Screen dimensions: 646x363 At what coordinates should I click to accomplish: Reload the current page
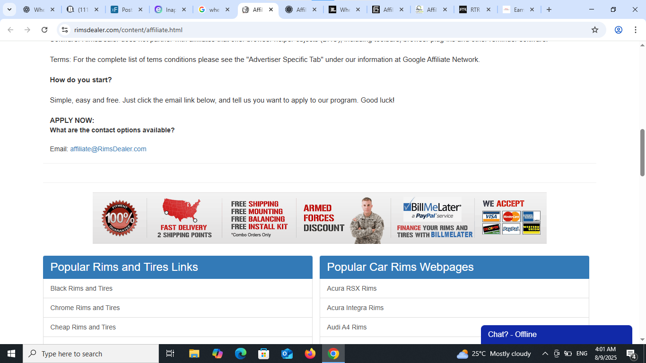pyautogui.click(x=44, y=30)
